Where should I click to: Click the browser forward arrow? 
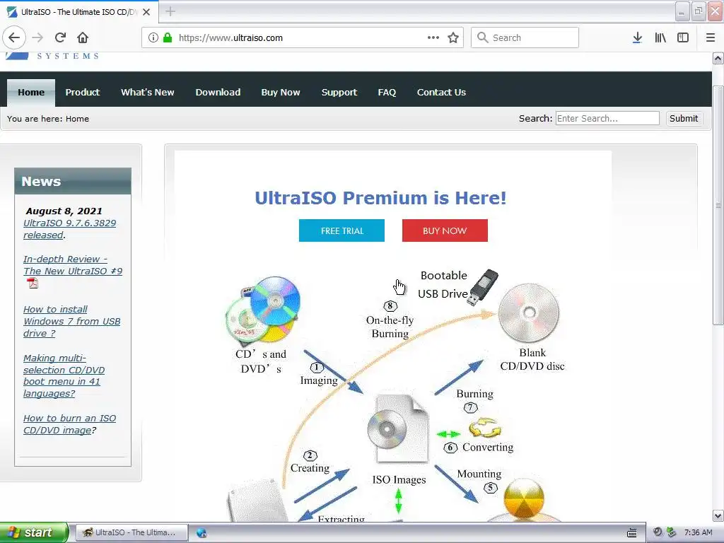37,37
